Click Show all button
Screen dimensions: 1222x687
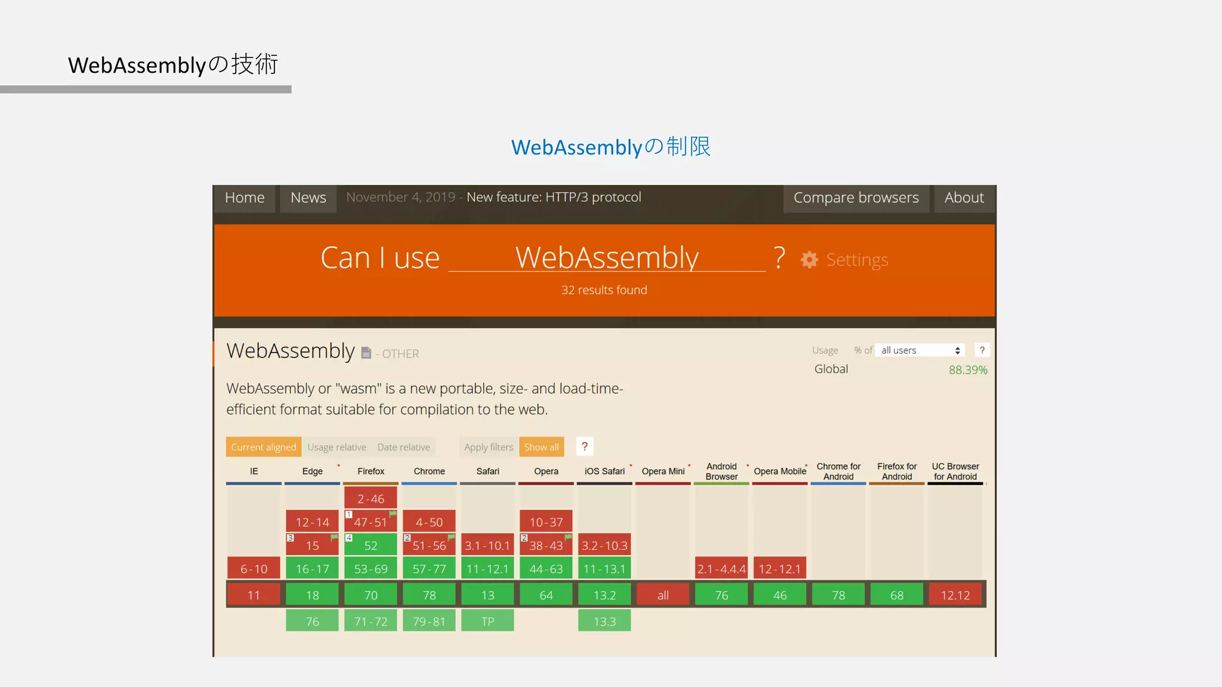click(541, 447)
